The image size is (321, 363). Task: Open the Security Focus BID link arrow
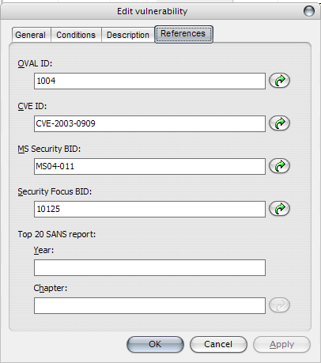pos(279,209)
